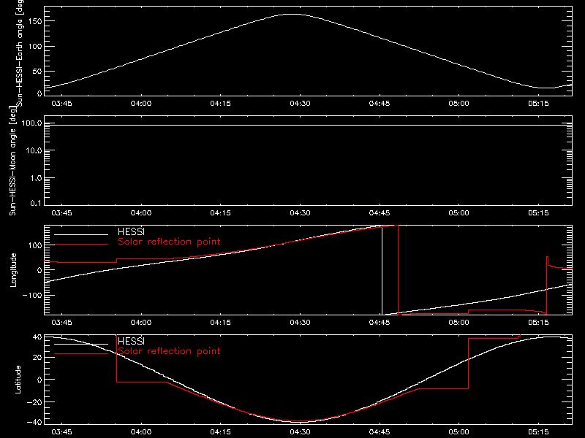The width and height of the screenshot is (585, 438).
Task: Click the 20 tick on the Latitude plot
Action: tap(37, 357)
